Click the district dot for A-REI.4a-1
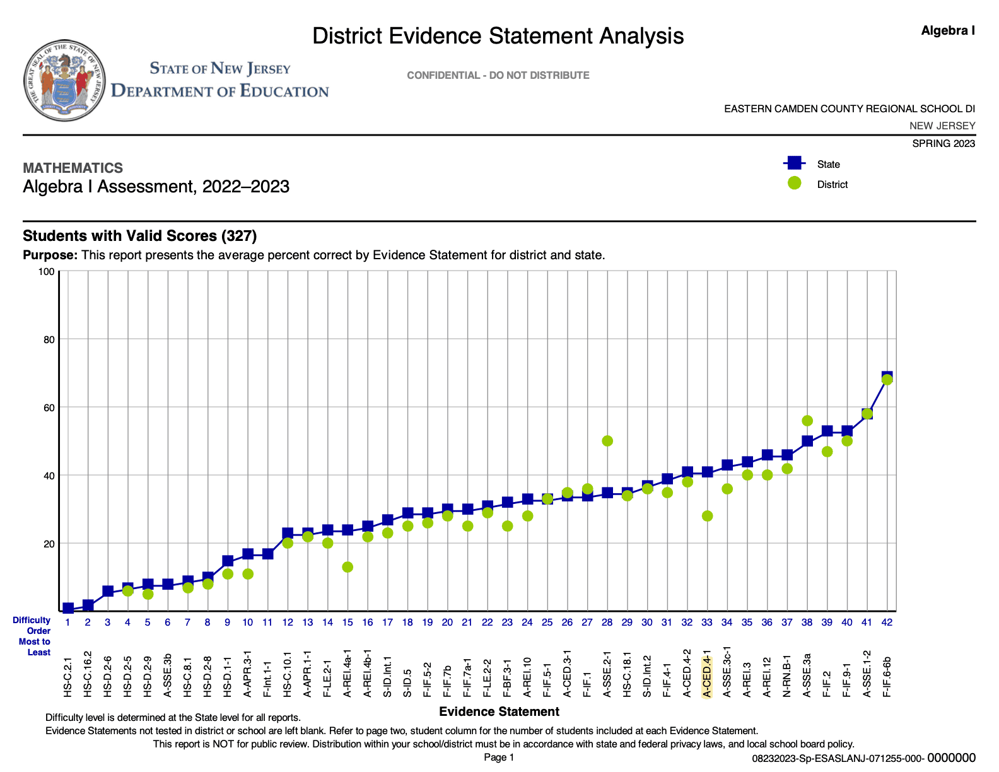 click(348, 567)
